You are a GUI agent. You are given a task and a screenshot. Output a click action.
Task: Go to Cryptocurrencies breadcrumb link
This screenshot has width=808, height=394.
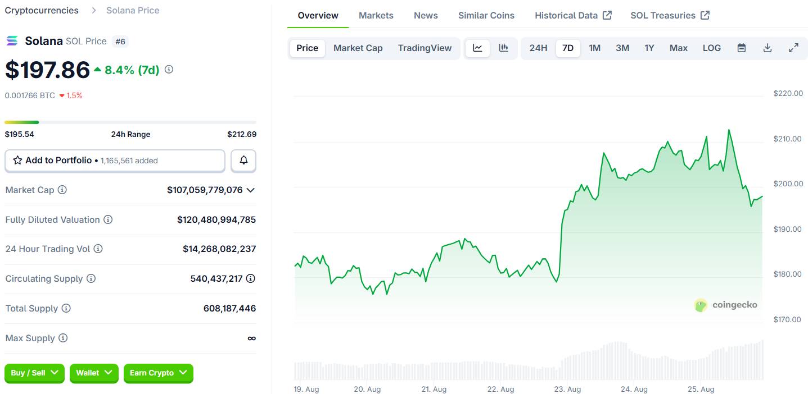point(42,10)
